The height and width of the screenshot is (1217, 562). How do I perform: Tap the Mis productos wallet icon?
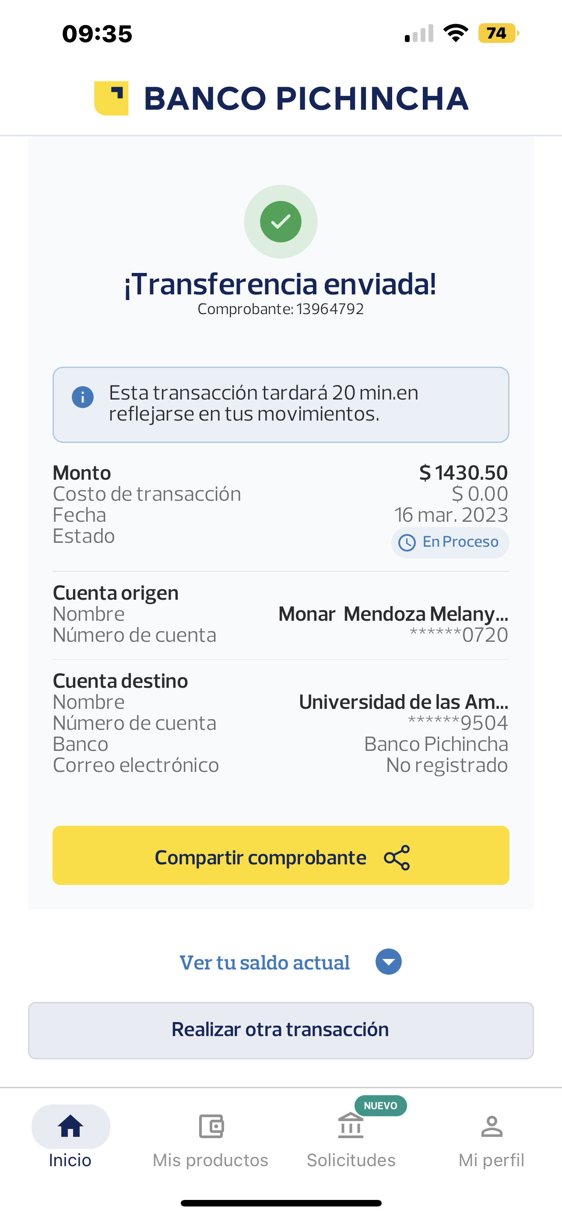(211, 1127)
